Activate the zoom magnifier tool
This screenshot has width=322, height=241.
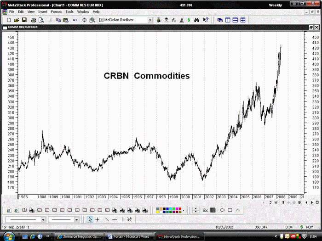pos(92,20)
